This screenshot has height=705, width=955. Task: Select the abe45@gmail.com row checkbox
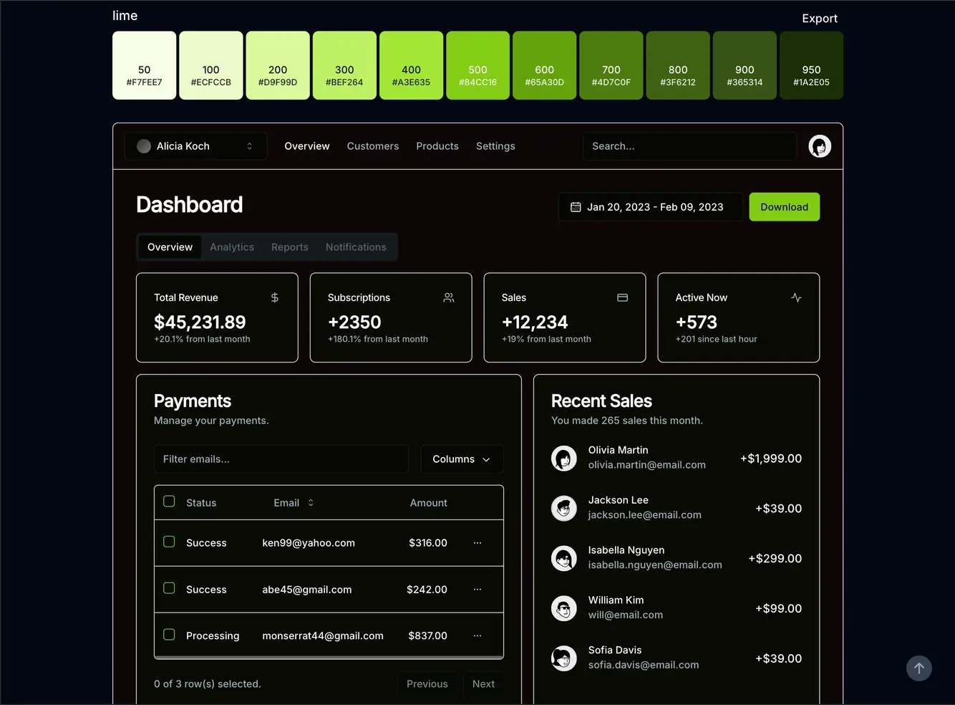point(169,588)
